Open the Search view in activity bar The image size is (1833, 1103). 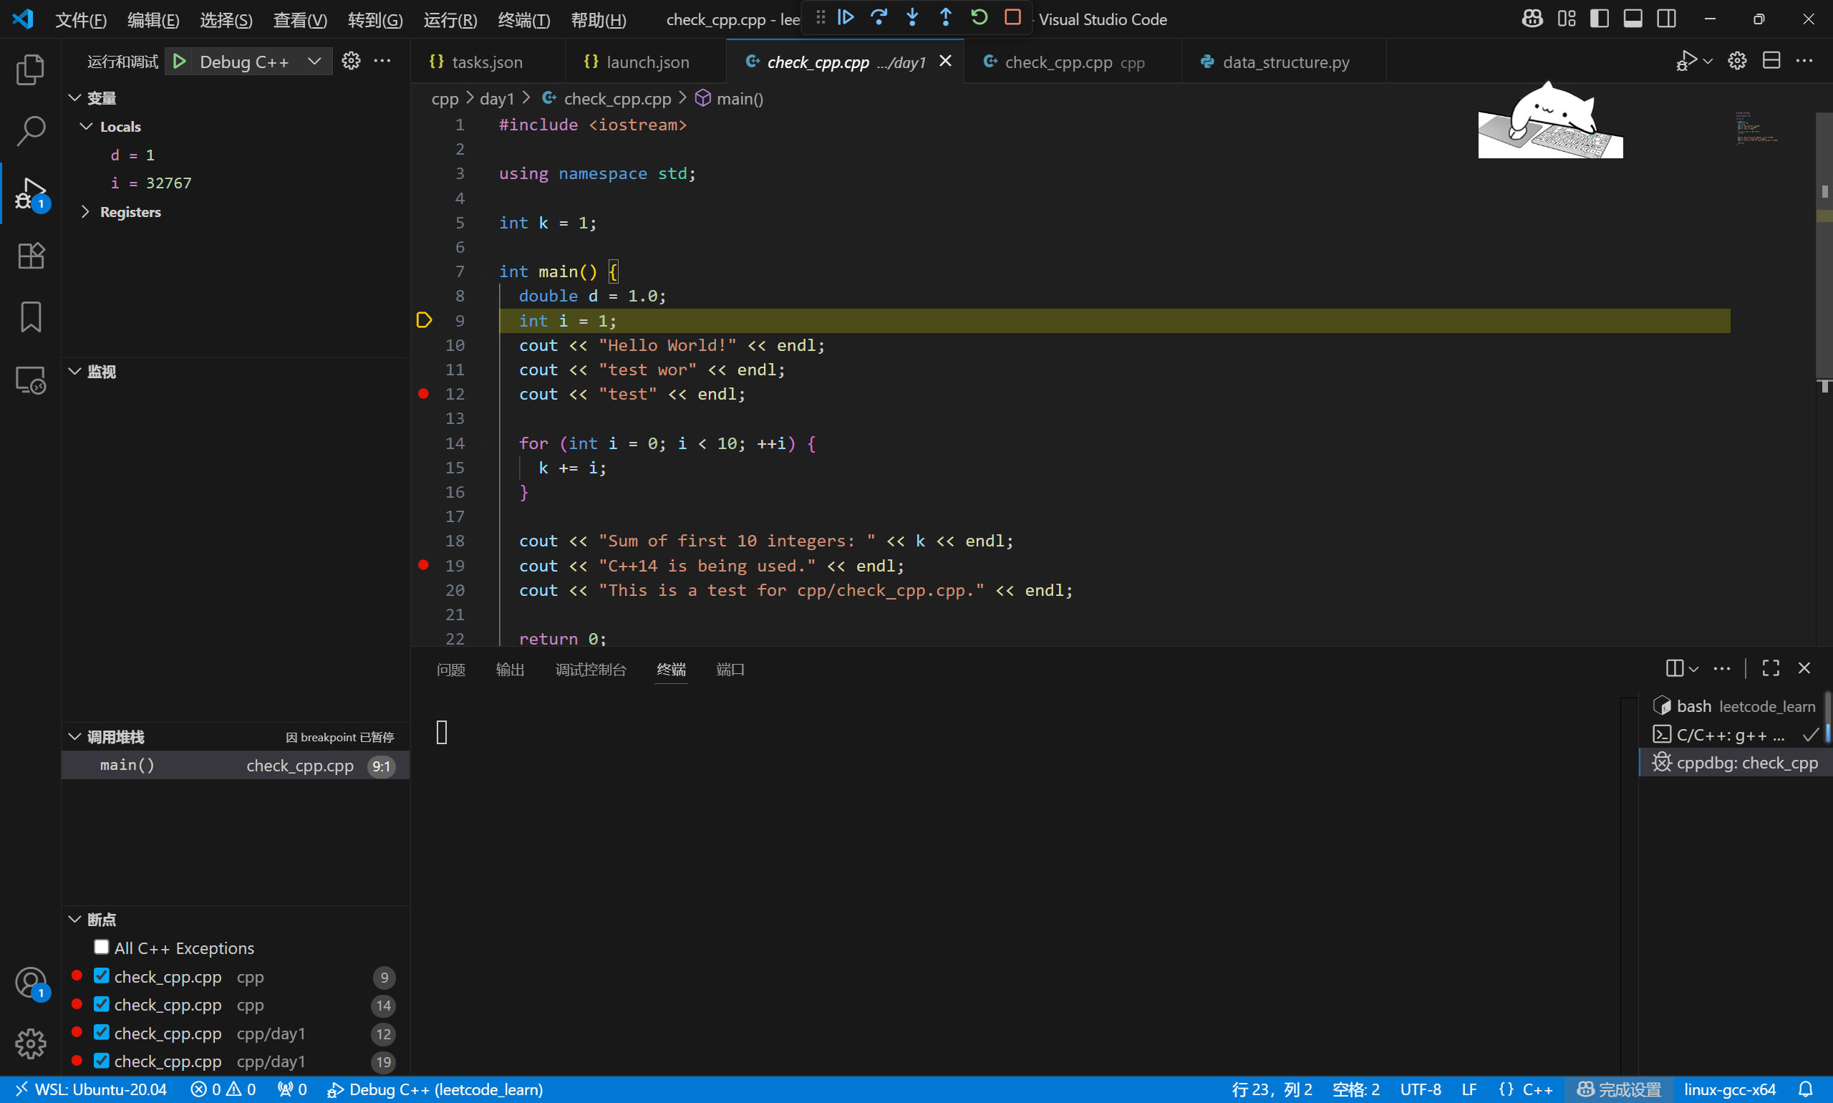tap(31, 131)
